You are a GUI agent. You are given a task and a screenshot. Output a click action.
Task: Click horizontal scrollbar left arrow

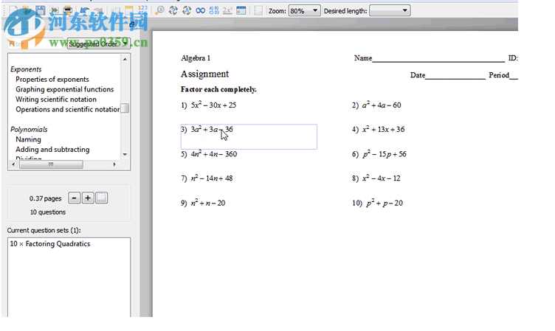[13, 164]
